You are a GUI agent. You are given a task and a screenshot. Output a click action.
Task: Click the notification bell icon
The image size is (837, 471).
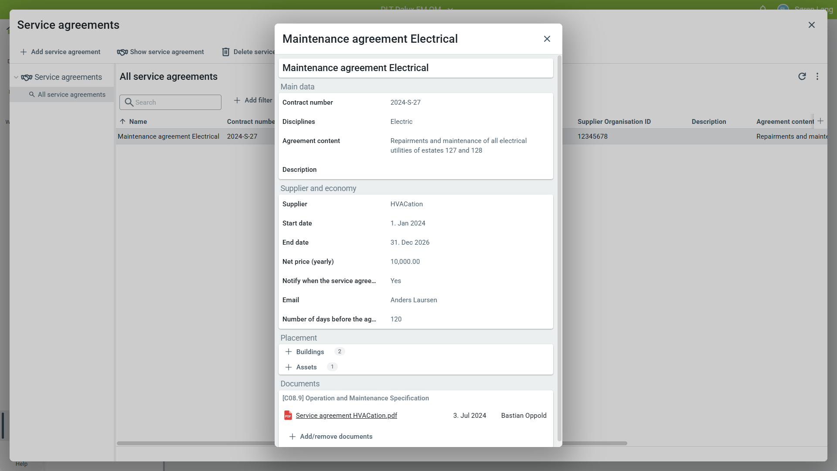coord(763,8)
